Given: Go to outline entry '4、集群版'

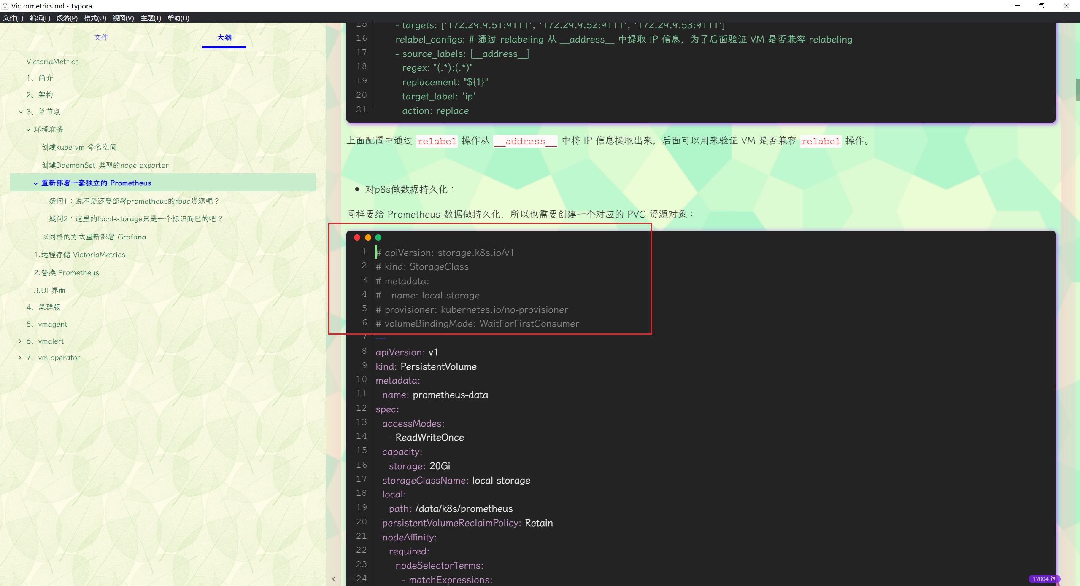Looking at the screenshot, I should tap(43, 307).
